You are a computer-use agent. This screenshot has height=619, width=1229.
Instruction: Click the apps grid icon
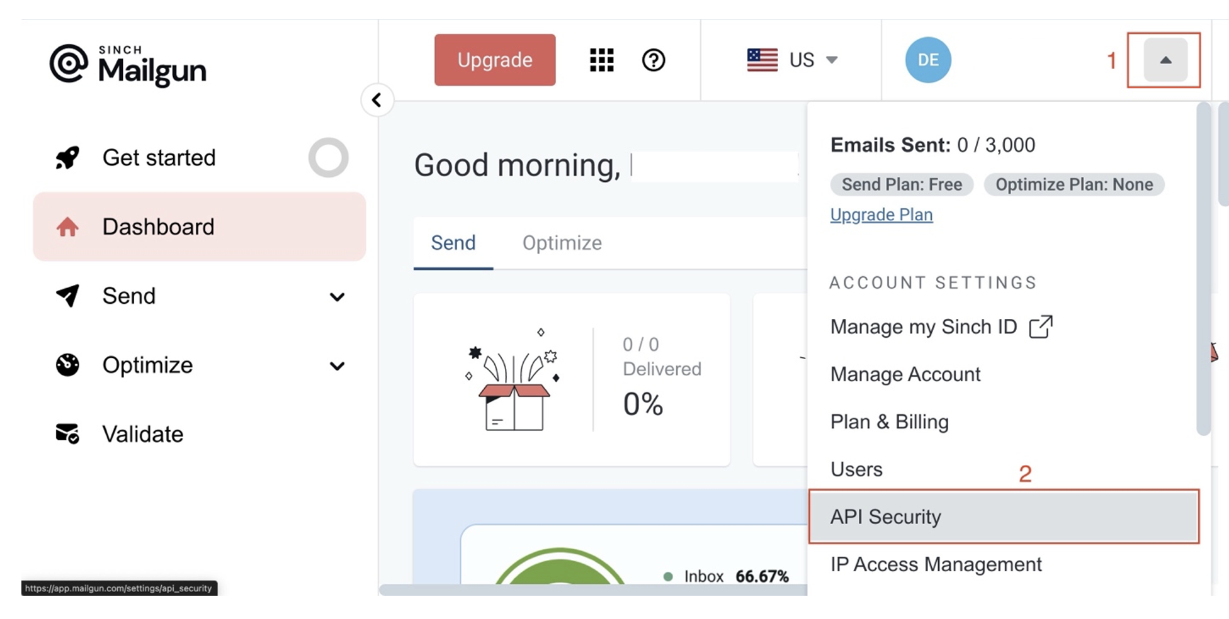point(601,60)
